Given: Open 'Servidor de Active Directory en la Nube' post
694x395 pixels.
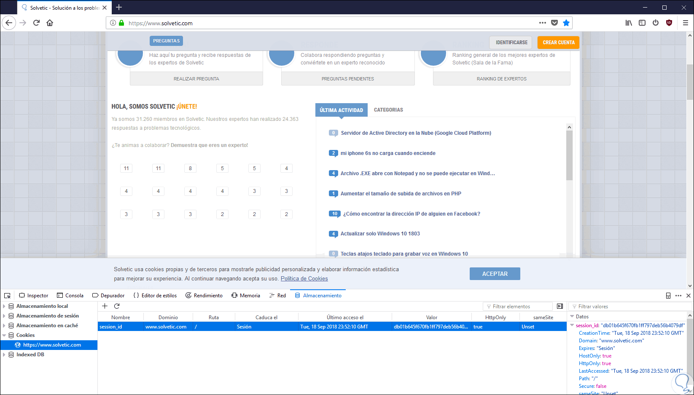Looking at the screenshot, I should [416, 133].
